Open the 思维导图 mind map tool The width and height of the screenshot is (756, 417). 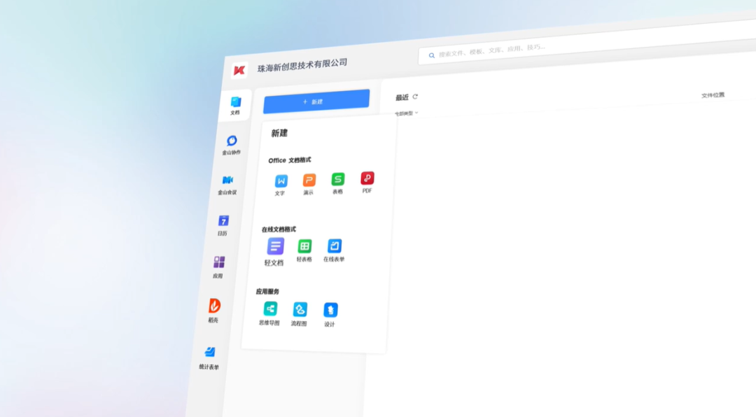coord(270,310)
